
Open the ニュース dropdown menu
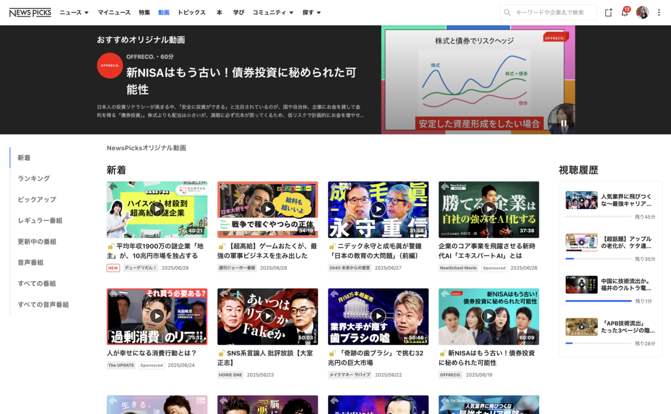pos(74,12)
